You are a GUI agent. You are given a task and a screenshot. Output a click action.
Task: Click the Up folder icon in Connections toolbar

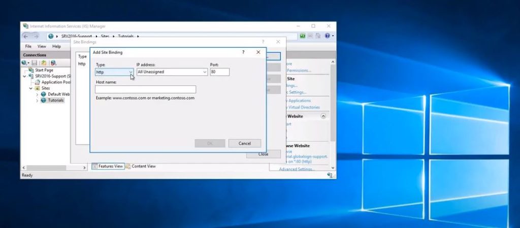click(44, 62)
